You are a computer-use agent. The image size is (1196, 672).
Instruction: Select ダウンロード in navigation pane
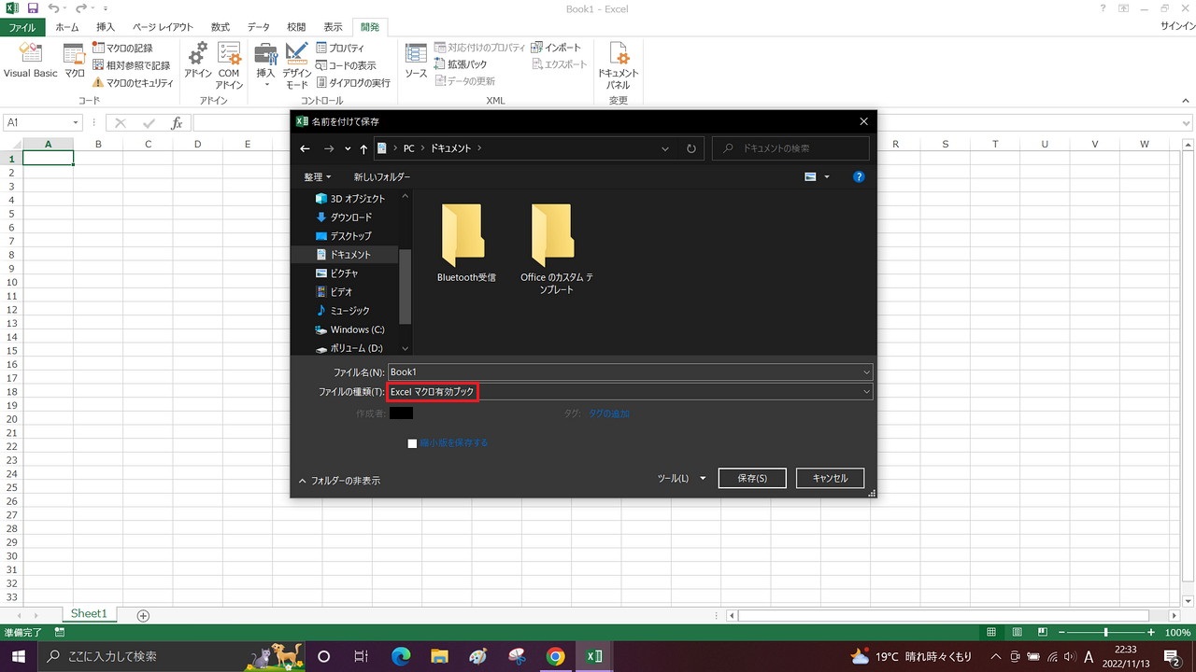click(x=344, y=217)
